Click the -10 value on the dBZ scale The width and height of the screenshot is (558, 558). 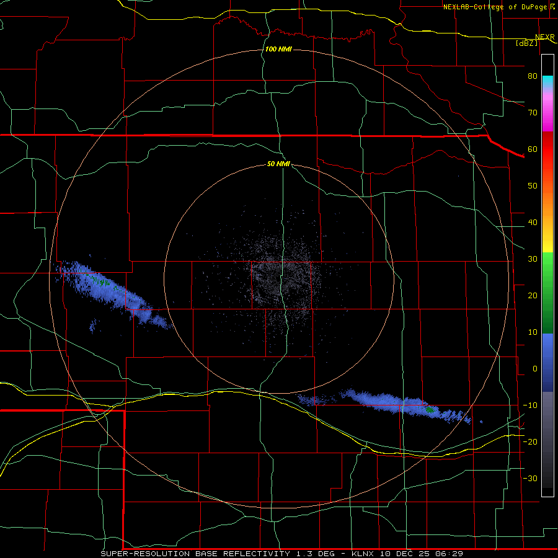(x=530, y=405)
